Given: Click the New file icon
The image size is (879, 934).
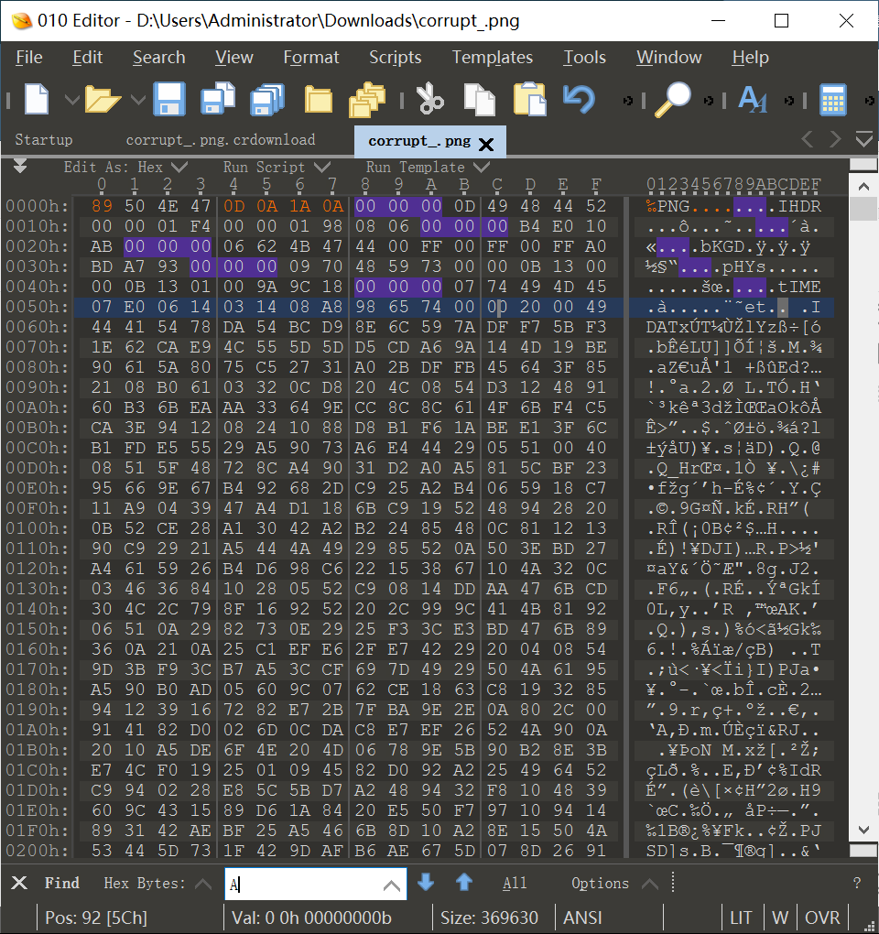Looking at the screenshot, I should point(37,99).
